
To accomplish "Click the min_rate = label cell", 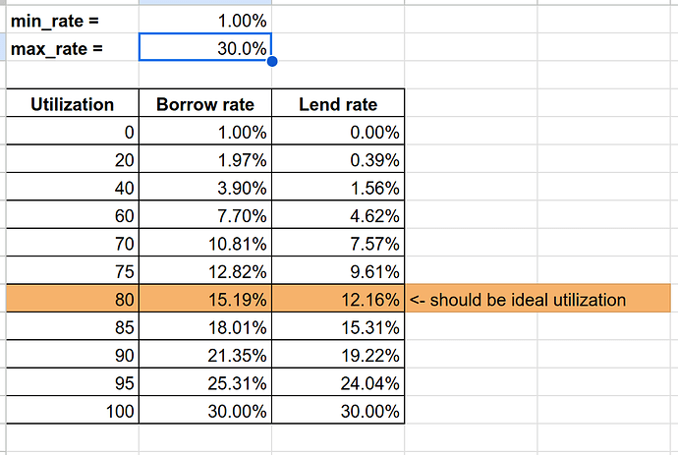I will pos(72,19).
